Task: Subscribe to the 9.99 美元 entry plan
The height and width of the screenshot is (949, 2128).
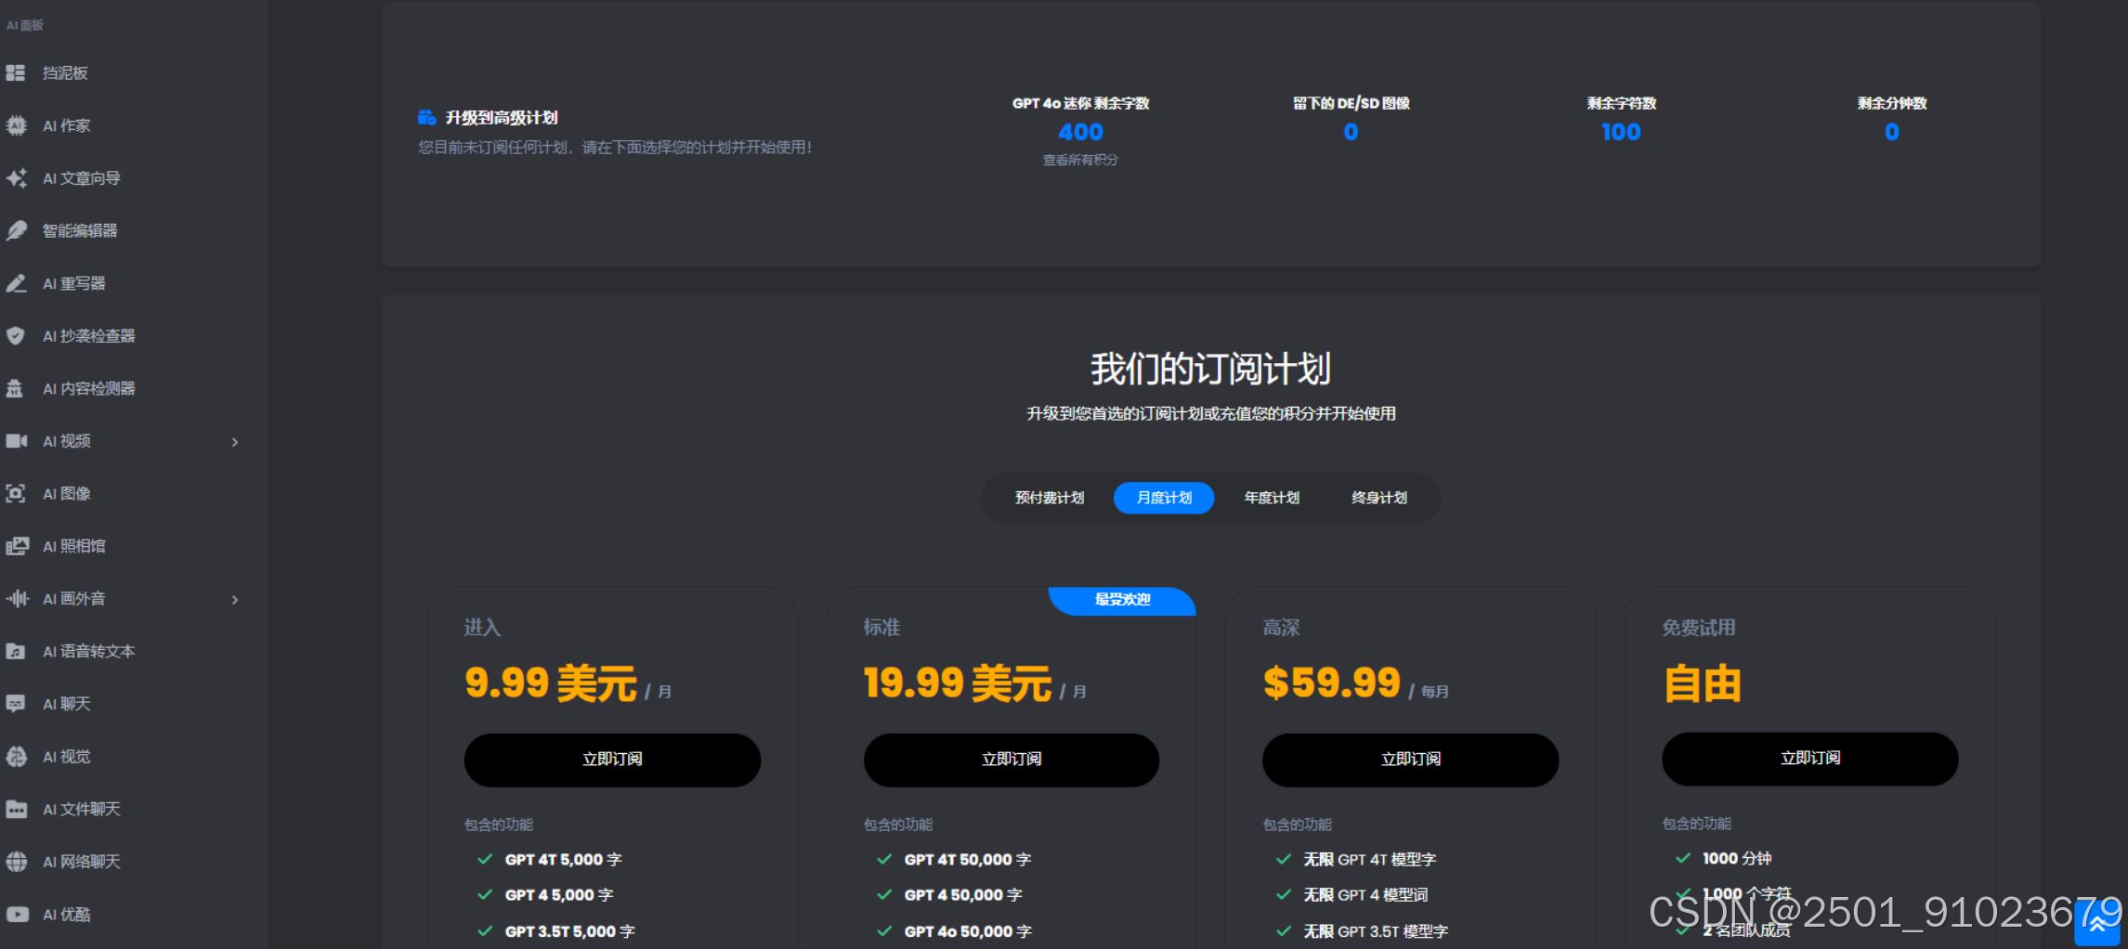Action: 612,760
